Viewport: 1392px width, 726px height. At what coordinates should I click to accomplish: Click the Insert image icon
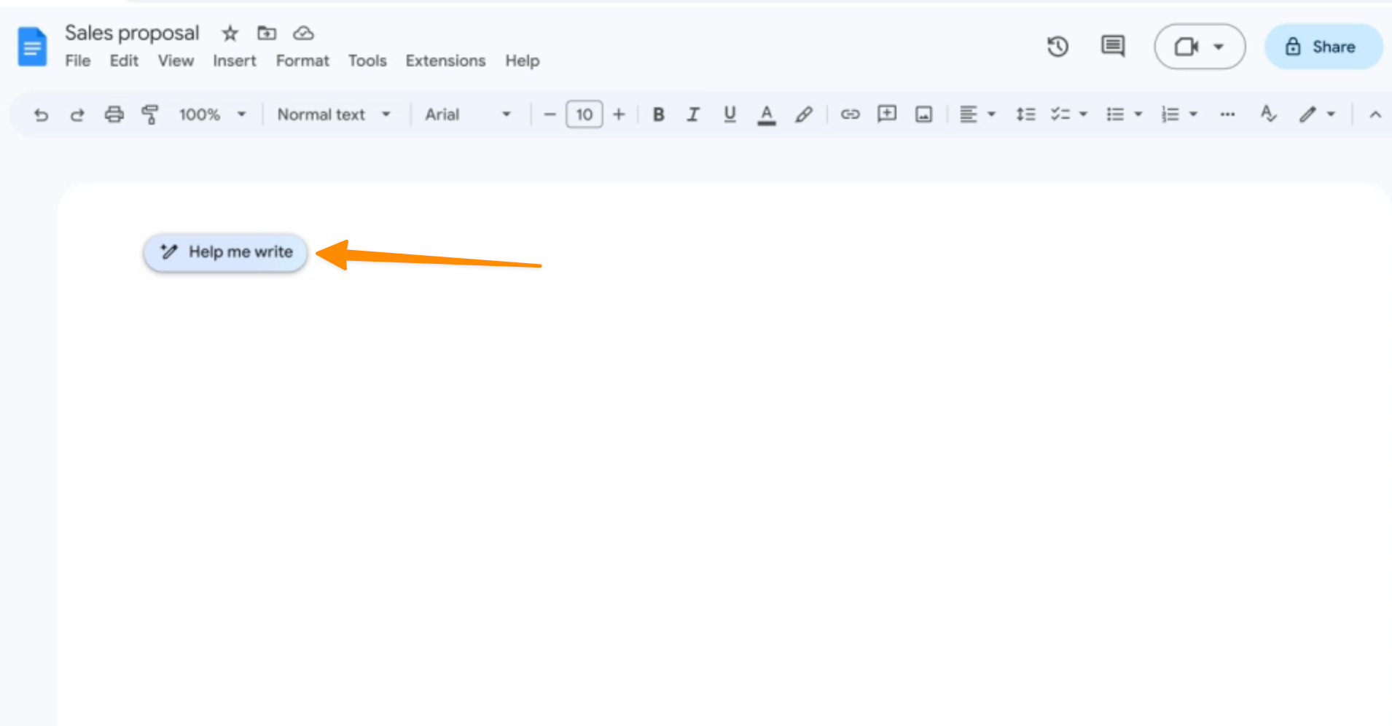[923, 114]
